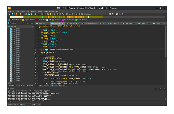This screenshot has width=174, height=114.
Task: Click the gray round toolbar icon
Action: [x=35, y=14]
